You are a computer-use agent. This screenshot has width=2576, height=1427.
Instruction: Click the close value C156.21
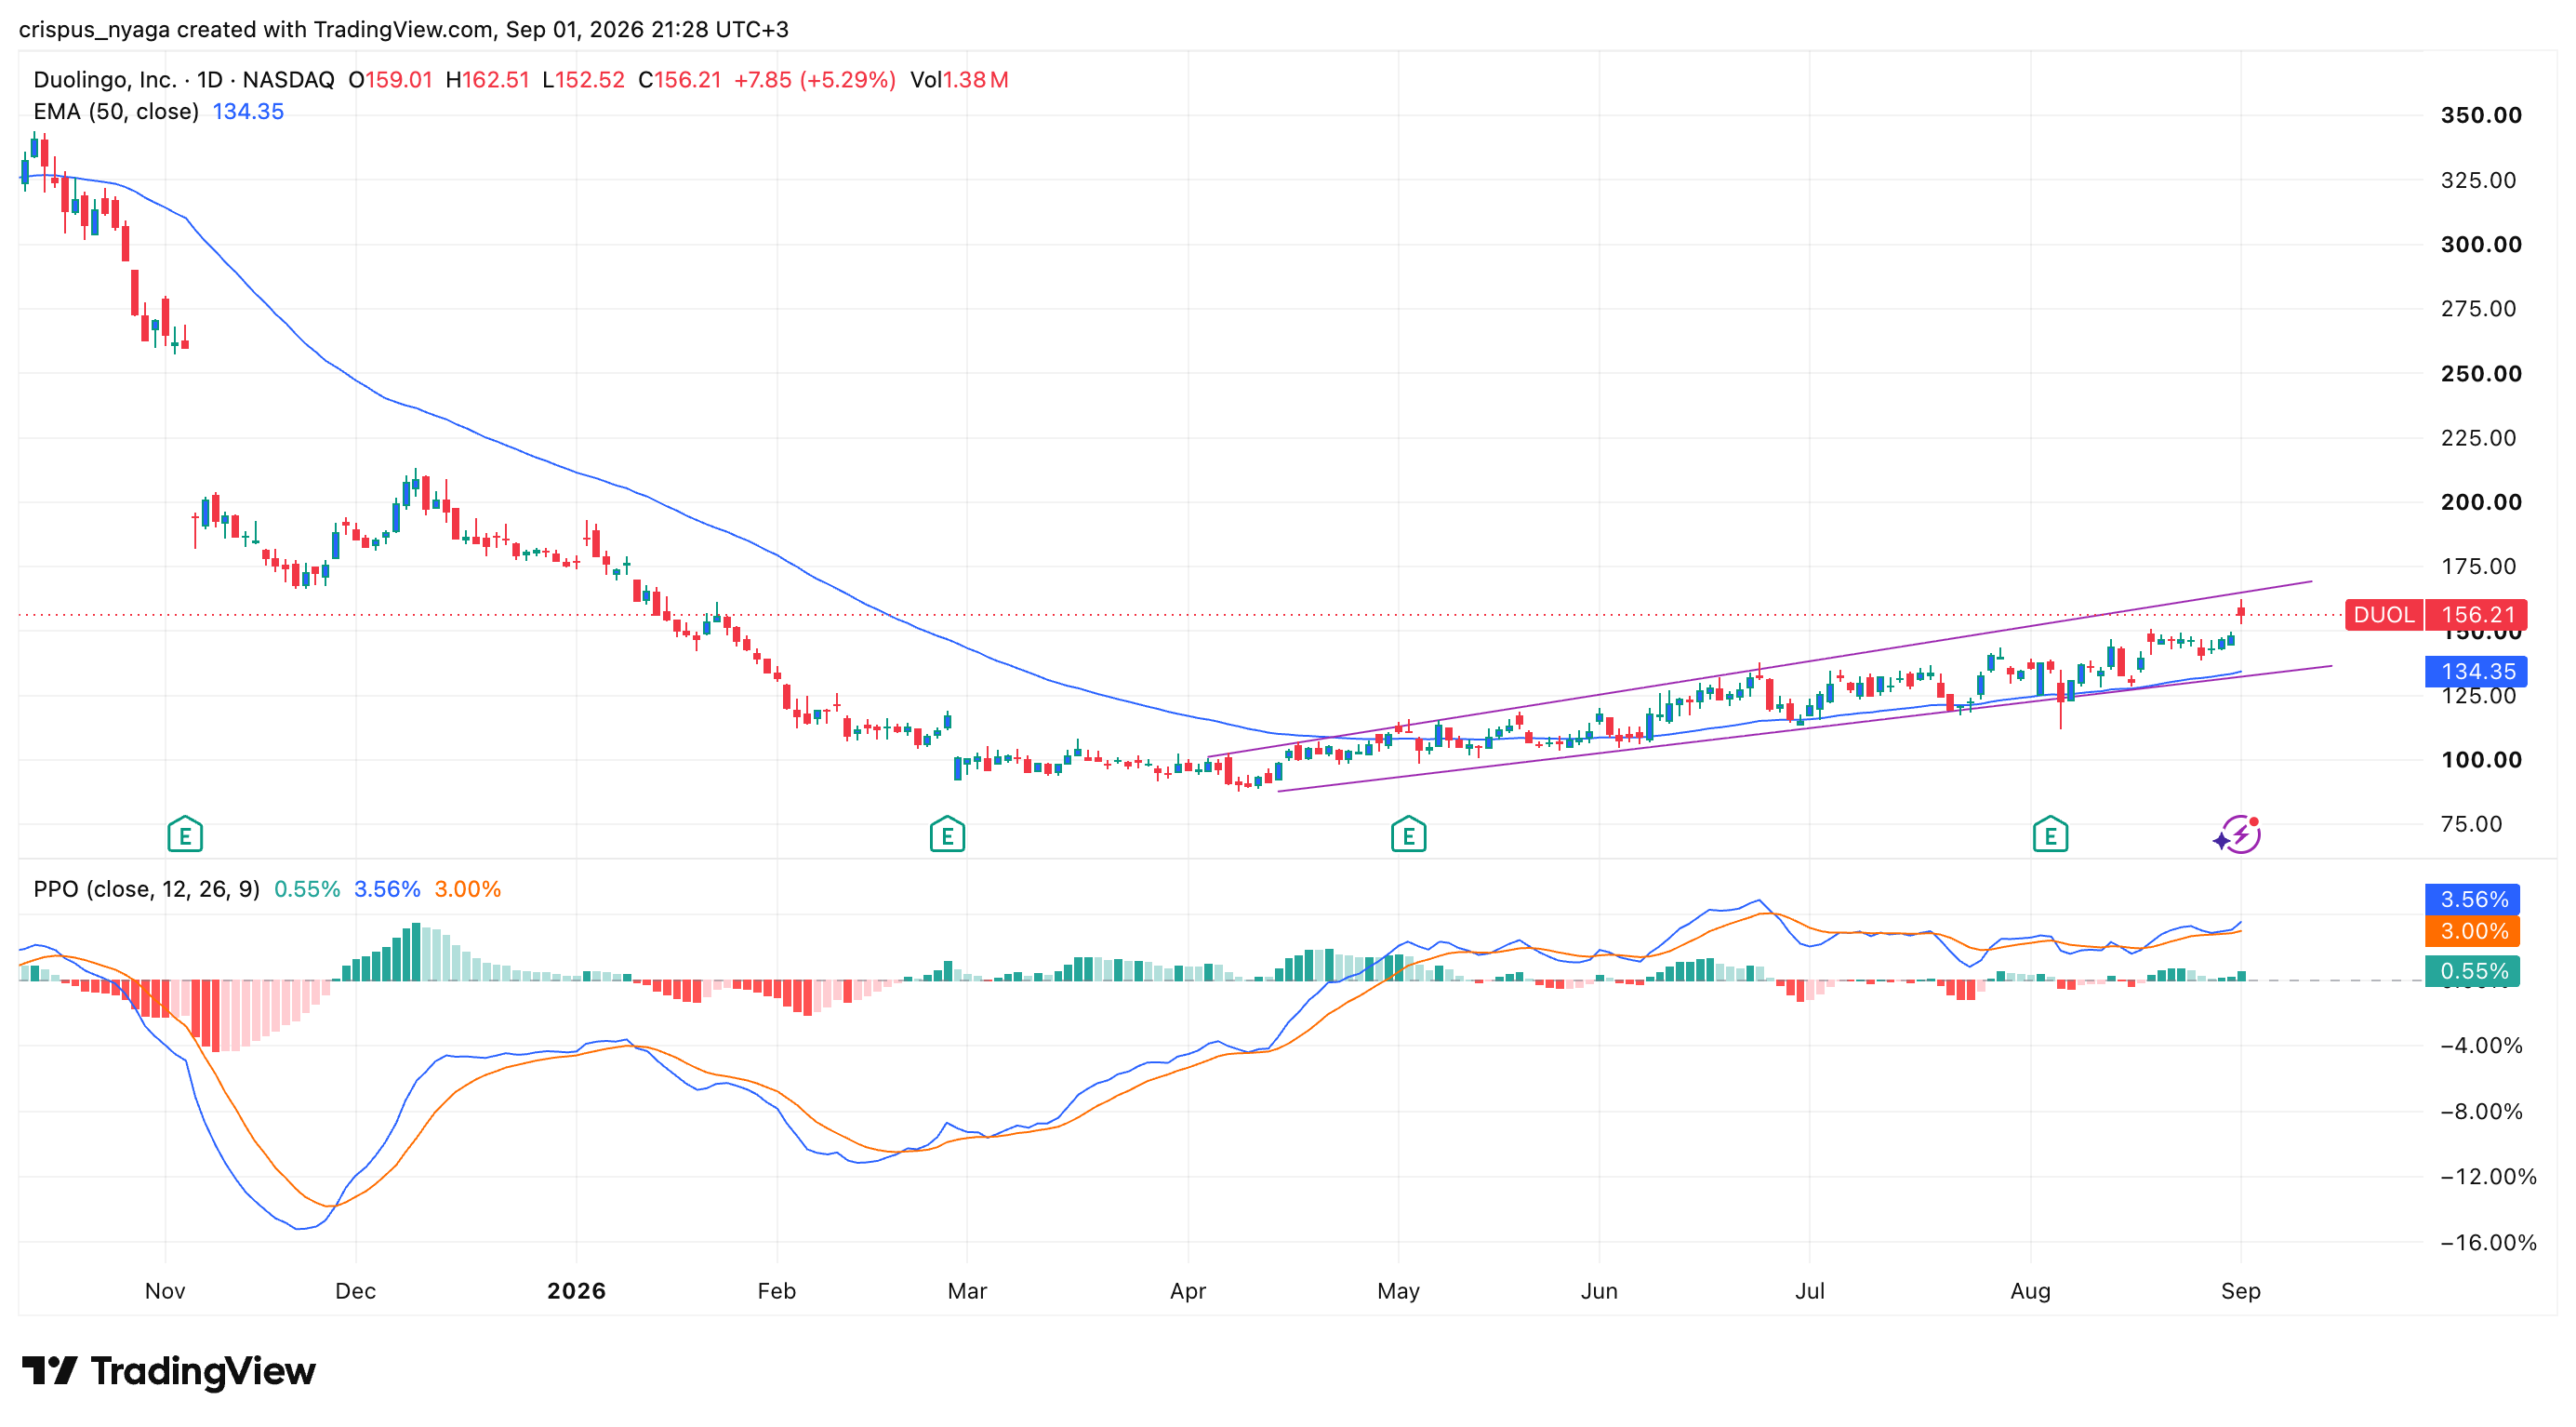pyautogui.click(x=680, y=80)
